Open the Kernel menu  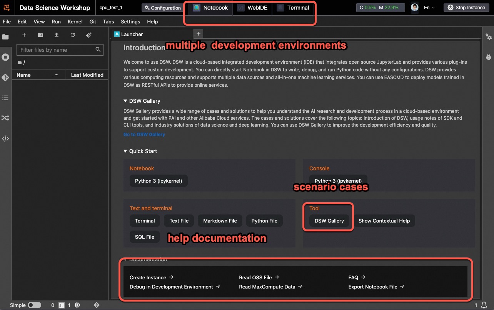point(75,21)
